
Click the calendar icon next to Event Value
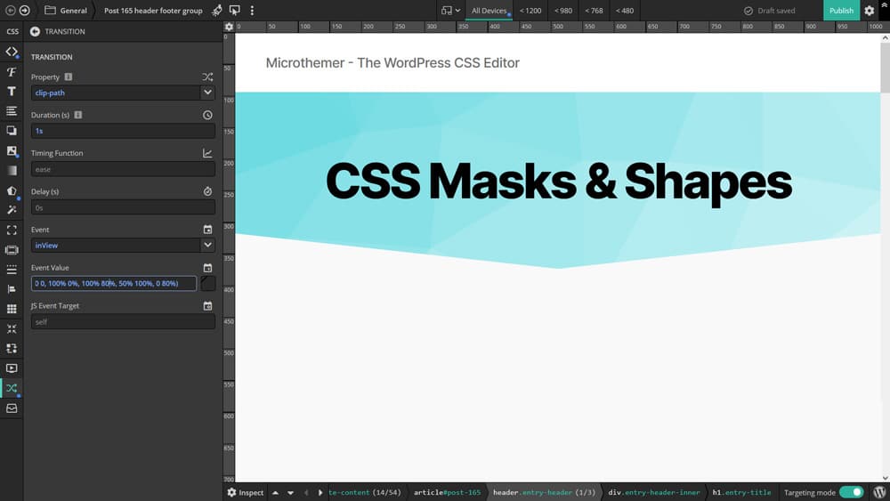(207, 267)
